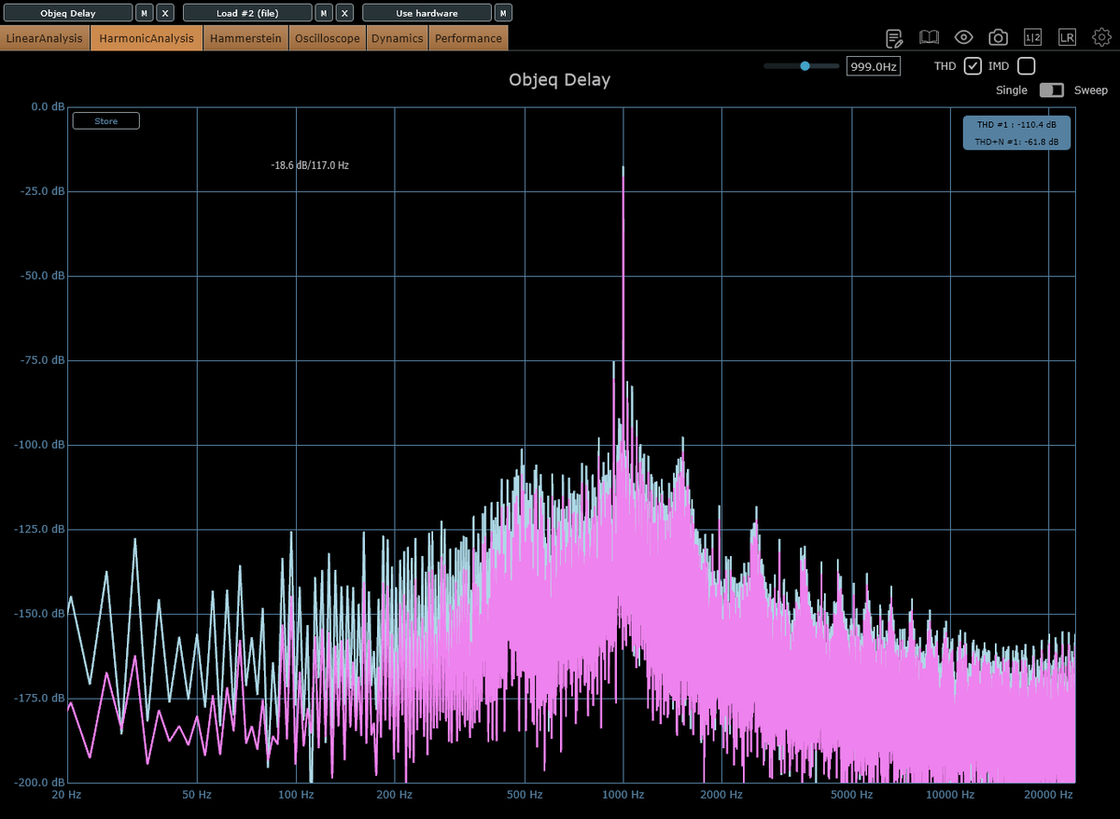Click the 1|2 channel compare icon
Screen dimensions: 1120x819
coord(1032,37)
